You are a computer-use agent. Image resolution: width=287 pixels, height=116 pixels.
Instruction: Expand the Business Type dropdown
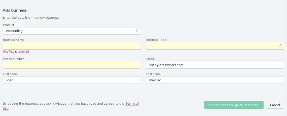pos(215,46)
